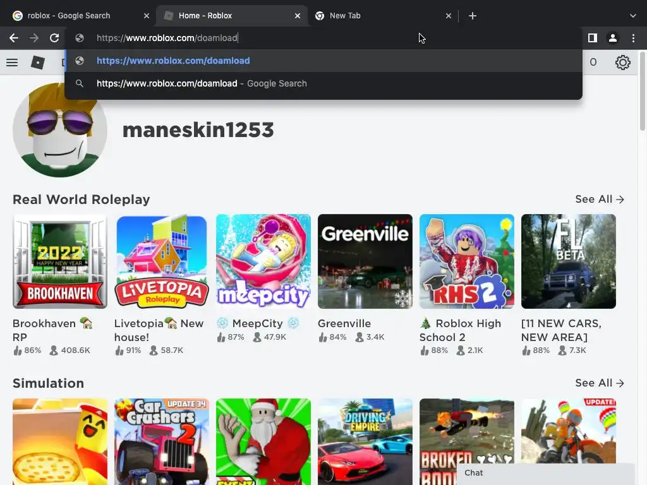
Task: Click the 408.6K players count under Brookhaven
Action: pos(70,350)
